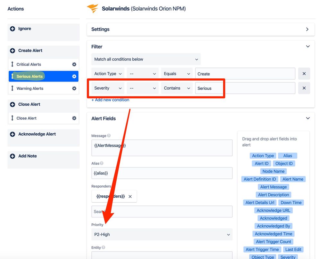Click the Alert Message field tag
Viewport: 321px width, 259px height.
(x=273, y=187)
